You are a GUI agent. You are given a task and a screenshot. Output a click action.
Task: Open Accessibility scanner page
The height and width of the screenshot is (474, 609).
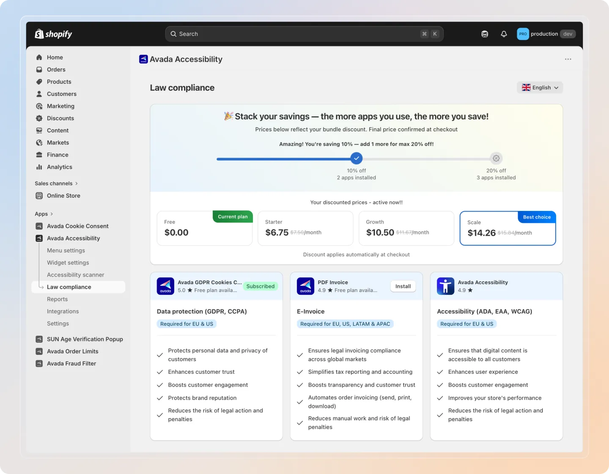click(x=76, y=275)
